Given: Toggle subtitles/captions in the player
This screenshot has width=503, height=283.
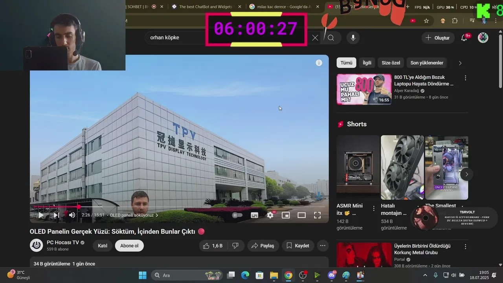Looking at the screenshot, I should (x=254, y=215).
